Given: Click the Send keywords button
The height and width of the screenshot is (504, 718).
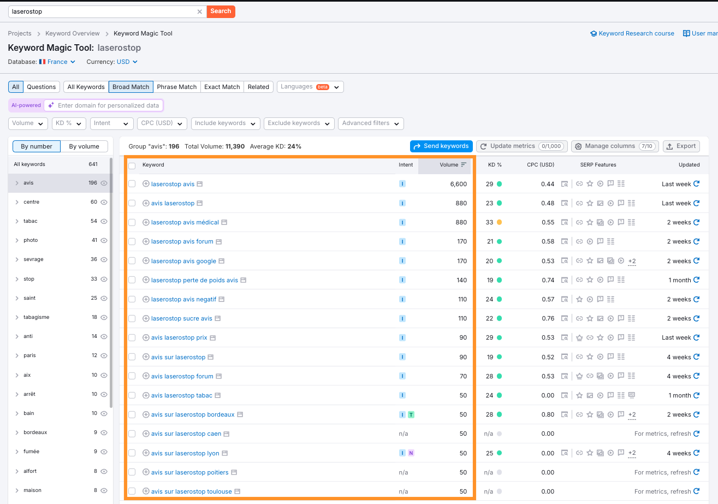Looking at the screenshot, I should 441,146.
